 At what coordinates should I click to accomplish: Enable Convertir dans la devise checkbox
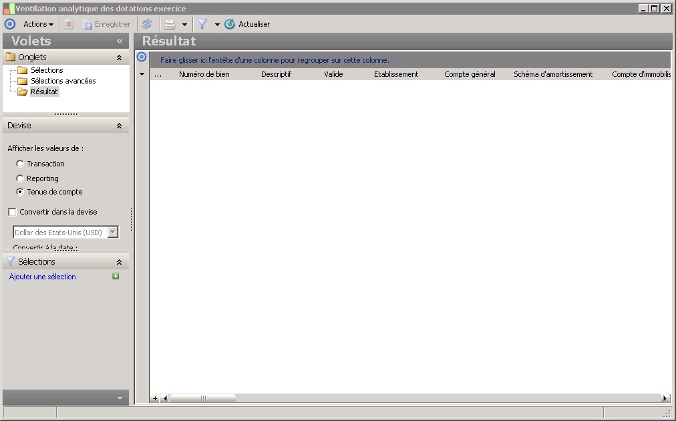point(12,212)
